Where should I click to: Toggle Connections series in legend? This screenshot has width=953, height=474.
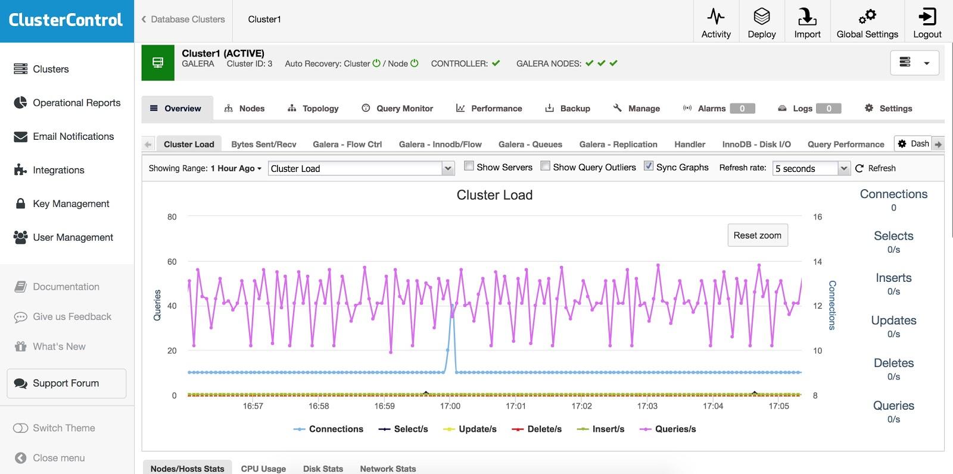328,429
